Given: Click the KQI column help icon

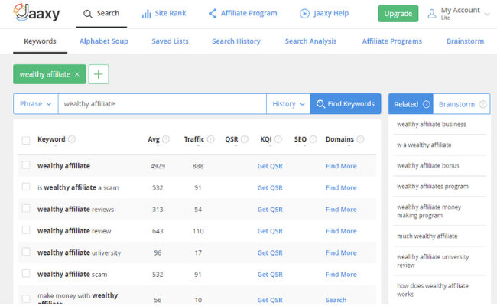Looking at the screenshot, I should point(278,139).
